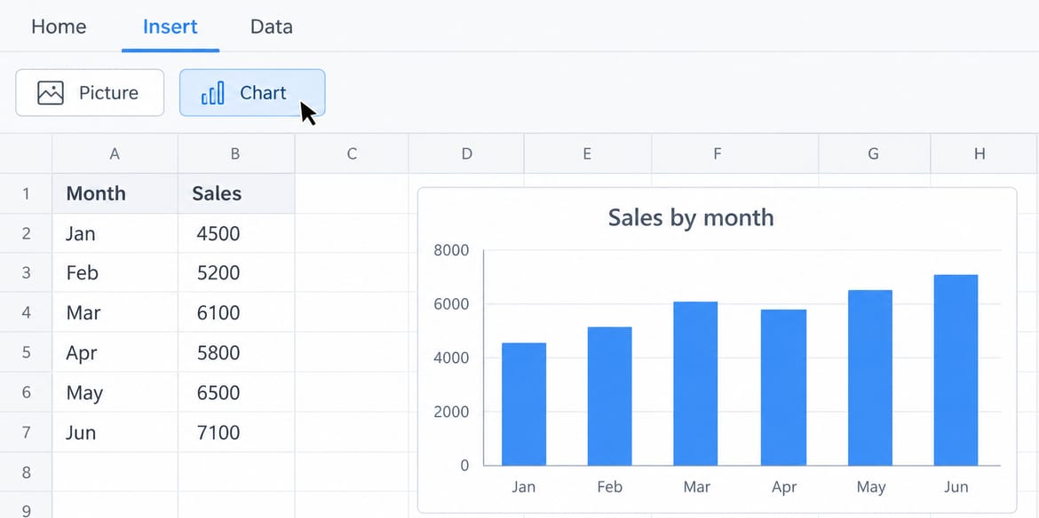This screenshot has width=1039, height=518.
Task: Select the cell with value 4500
Action: pos(236,233)
